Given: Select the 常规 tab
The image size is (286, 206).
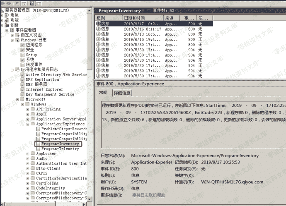Looking at the screenshot, I should (103, 93).
